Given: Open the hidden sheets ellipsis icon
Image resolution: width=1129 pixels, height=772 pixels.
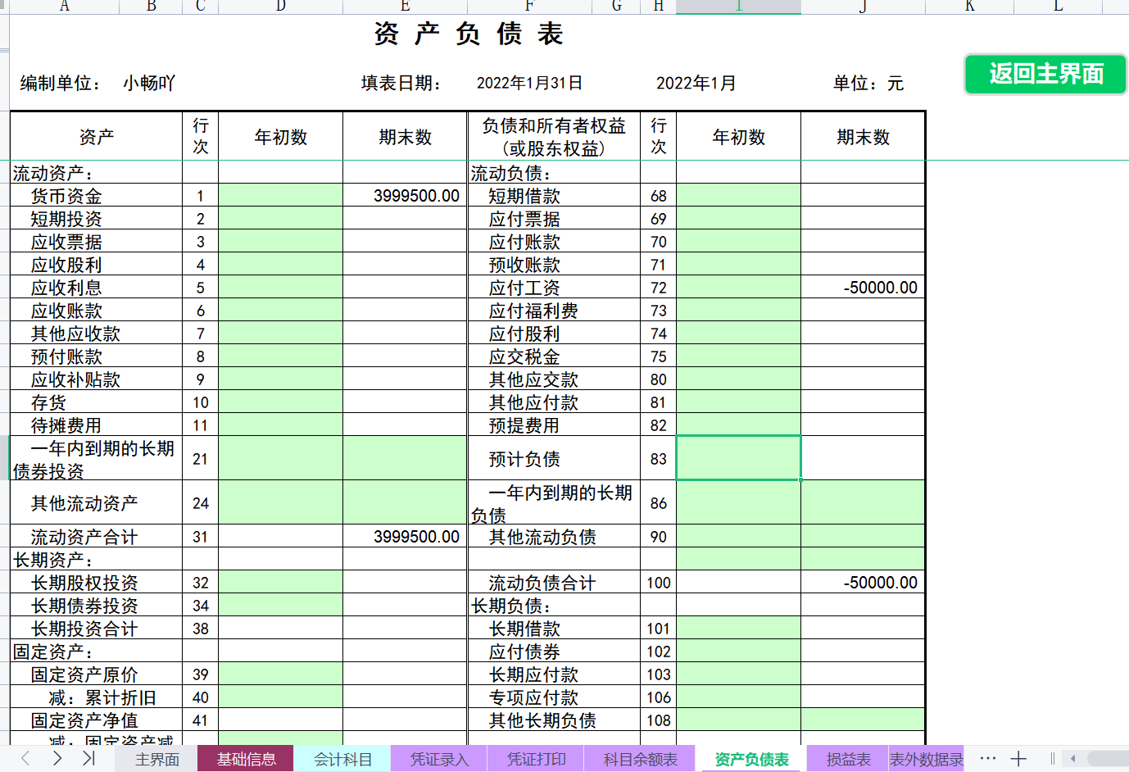Looking at the screenshot, I should (988, 758).
